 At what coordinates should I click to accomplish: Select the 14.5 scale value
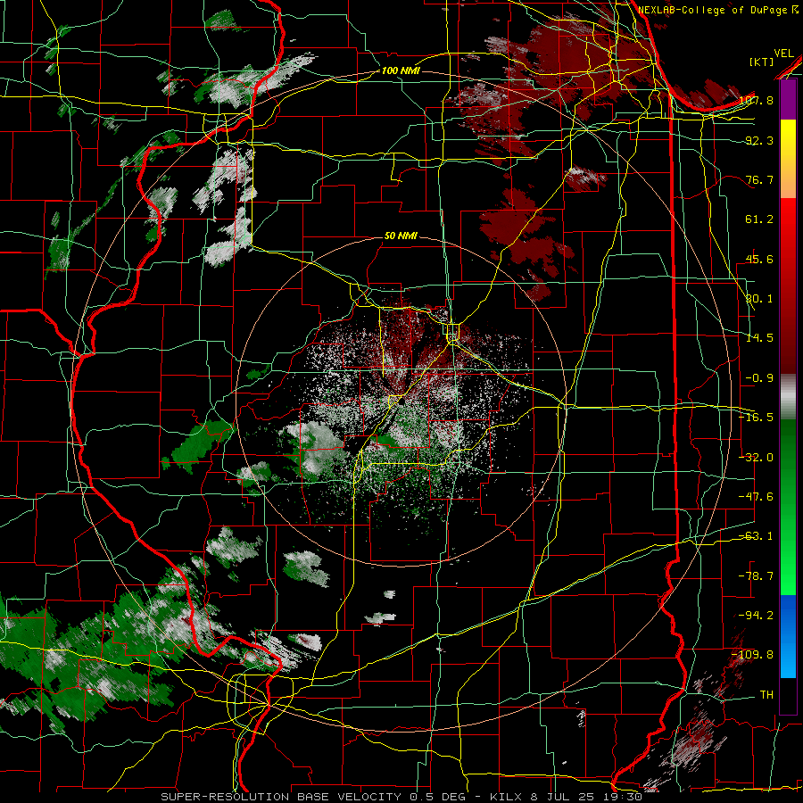click(x=759, y=338)
